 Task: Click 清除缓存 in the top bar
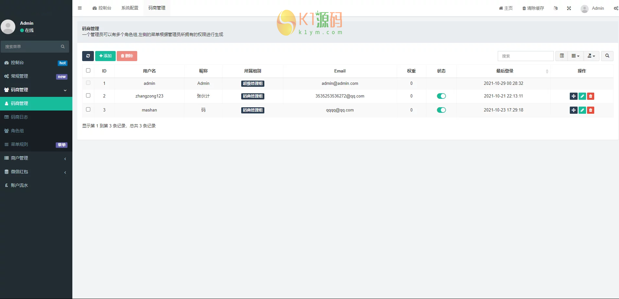click(533, 8)
